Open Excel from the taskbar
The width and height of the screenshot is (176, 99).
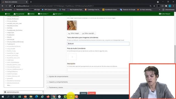[20, 97]
